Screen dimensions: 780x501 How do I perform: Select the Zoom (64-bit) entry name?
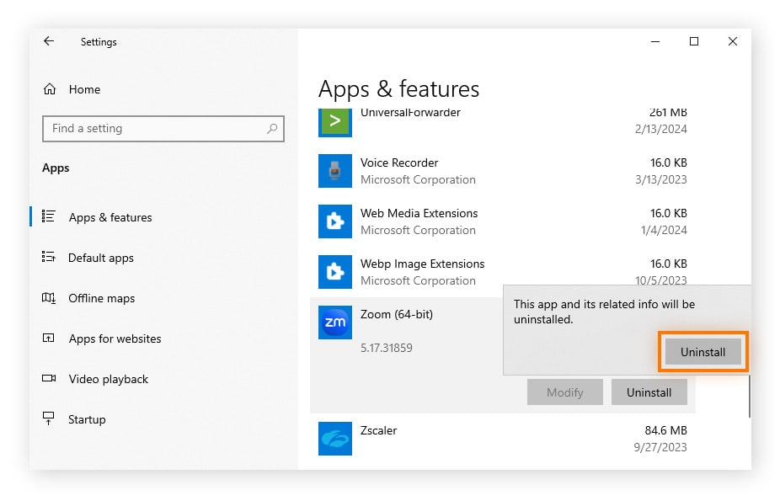coord(397,315)
